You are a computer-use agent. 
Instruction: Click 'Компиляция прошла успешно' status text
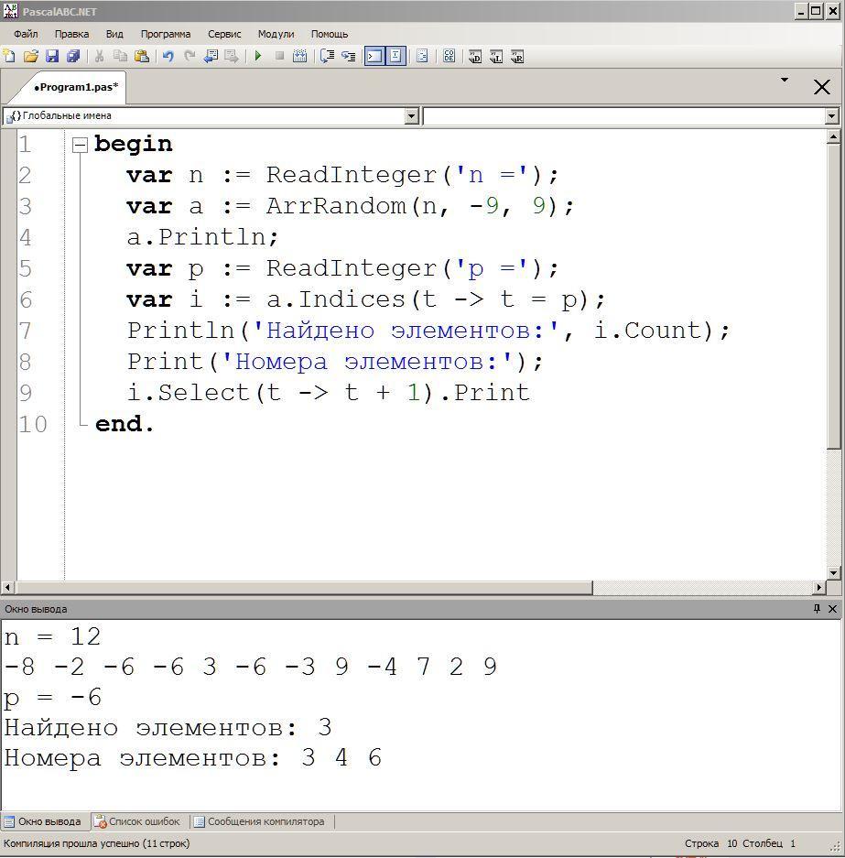pos(97,843)
